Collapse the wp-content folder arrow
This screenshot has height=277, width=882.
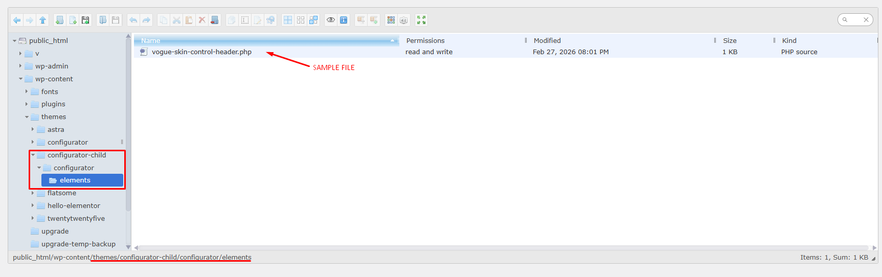click(20, 79)
